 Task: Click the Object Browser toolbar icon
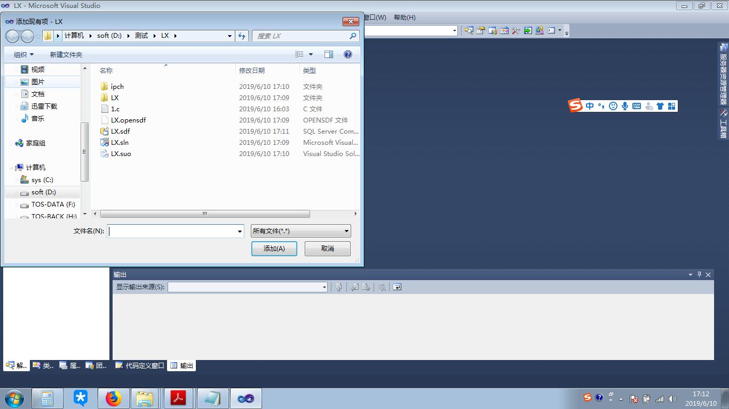click(x=504, y=30)
